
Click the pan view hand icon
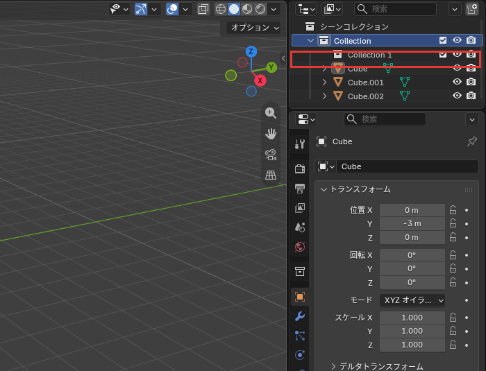coord(271,134)
